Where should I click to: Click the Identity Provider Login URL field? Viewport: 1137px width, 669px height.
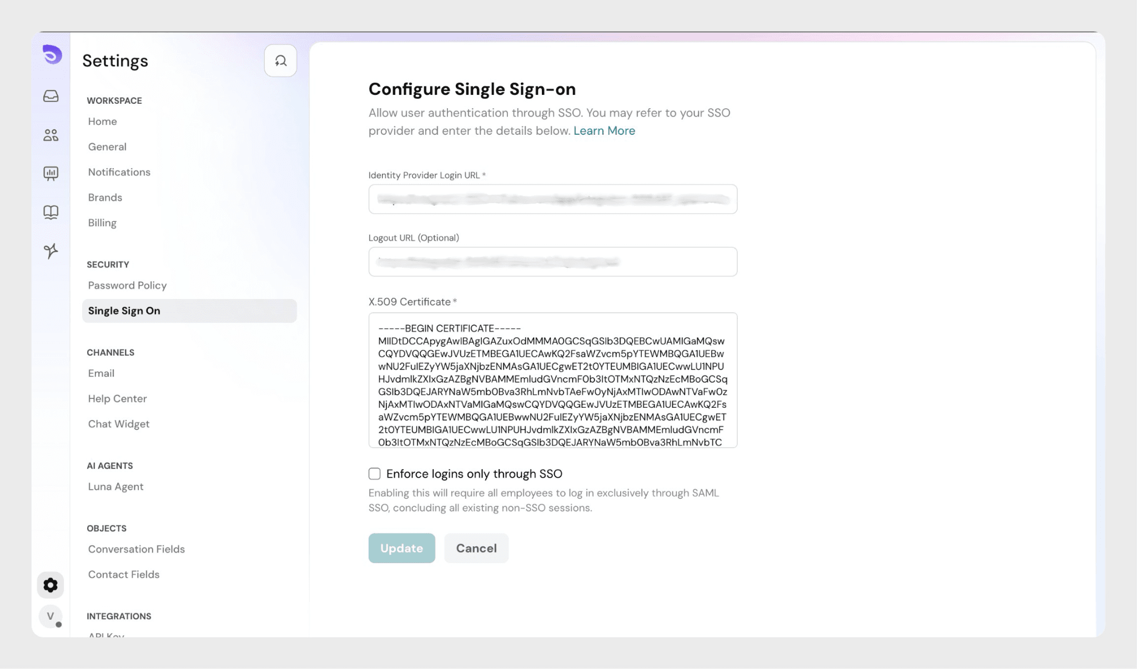pos(552,199)
